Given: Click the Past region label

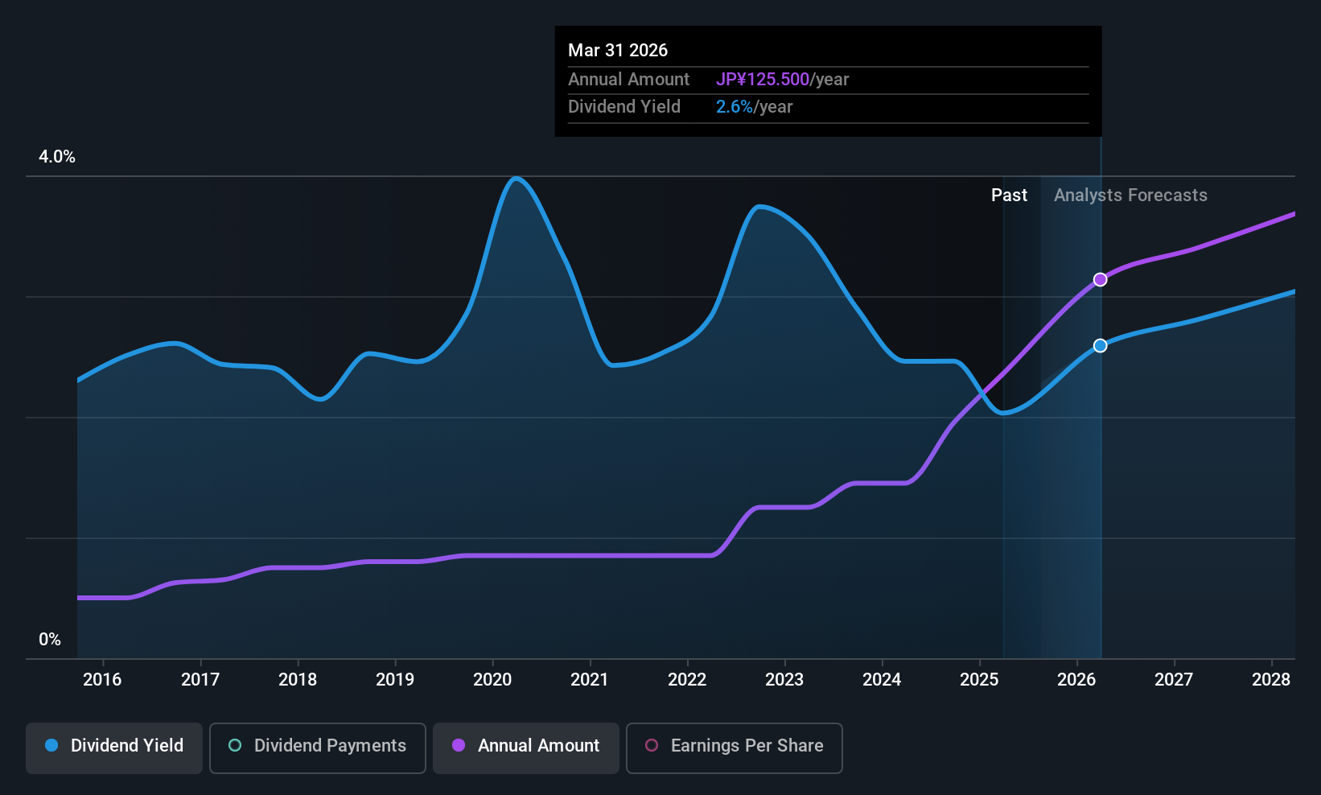Looking at the screenshot, I should click(1009, 196).
